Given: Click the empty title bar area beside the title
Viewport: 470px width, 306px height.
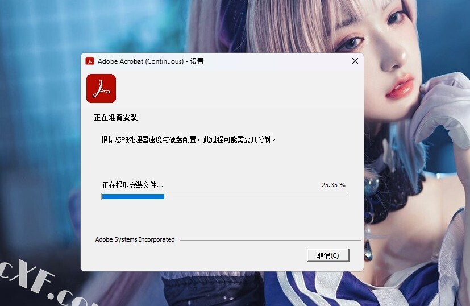Looking at the screenshot, I should (276, 61).
